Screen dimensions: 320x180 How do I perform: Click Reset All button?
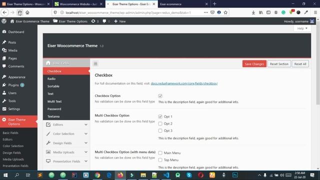click(300, 64)
